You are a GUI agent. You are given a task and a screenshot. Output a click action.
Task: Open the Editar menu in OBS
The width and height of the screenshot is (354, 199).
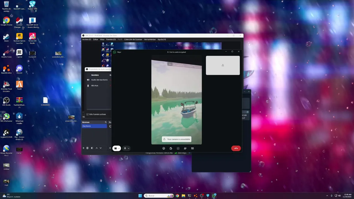[95, 40]
